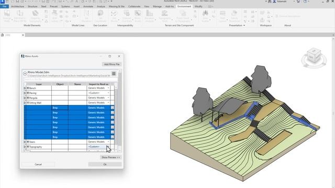
Task: Click the search field under Rhino Model.3dm
Action: [x=70, y=79]
